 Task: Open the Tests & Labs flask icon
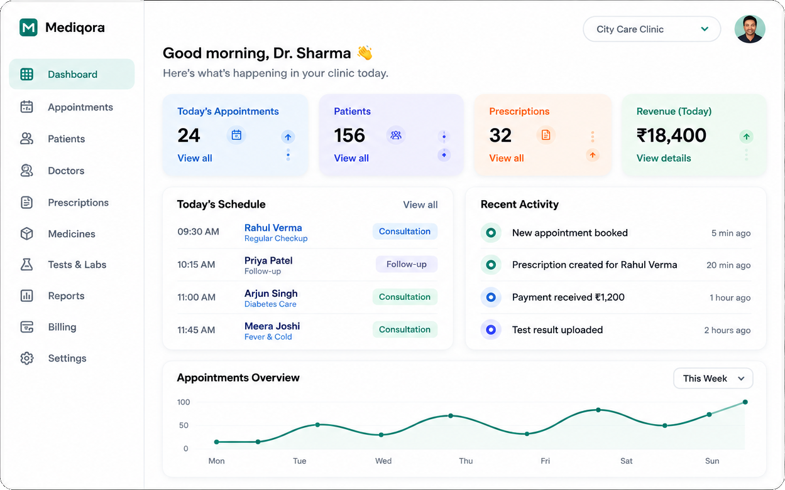pos(26,264)
